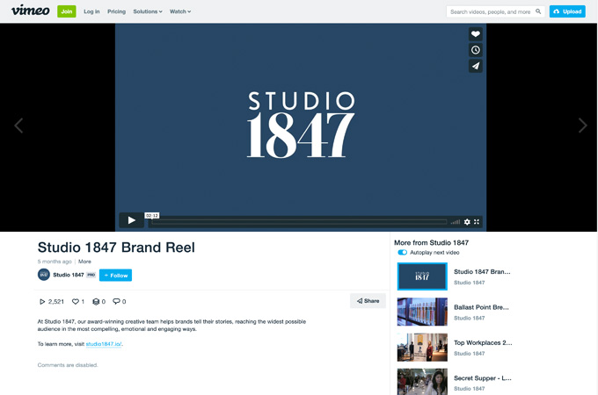Image resolution: width=598 pixels, height=395 pixels.
Task: Go to previous video arrow
Action: click(18, 126)
